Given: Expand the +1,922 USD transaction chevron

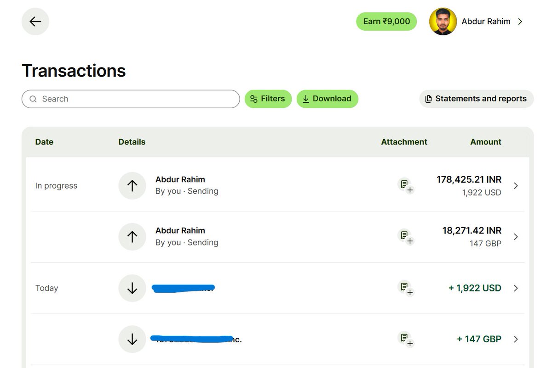Looking at the screenshot, I should (x=516, y=288).
